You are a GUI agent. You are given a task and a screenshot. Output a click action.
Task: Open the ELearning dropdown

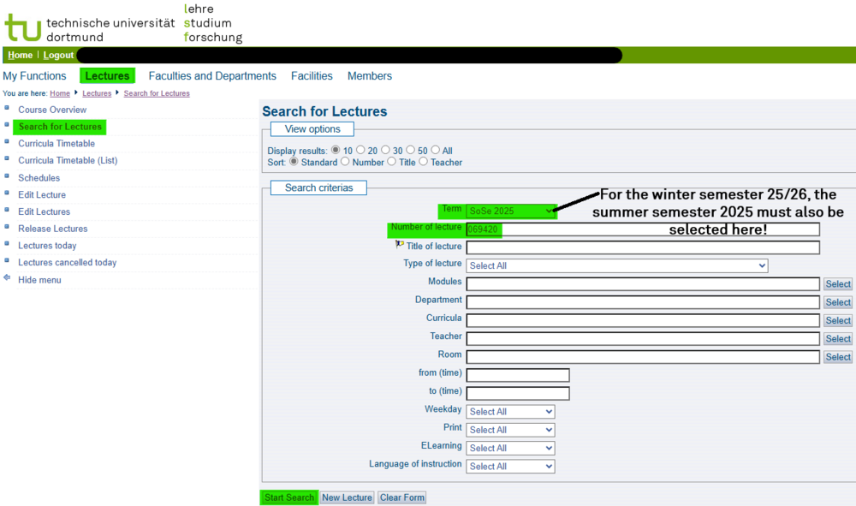point(510,448)
